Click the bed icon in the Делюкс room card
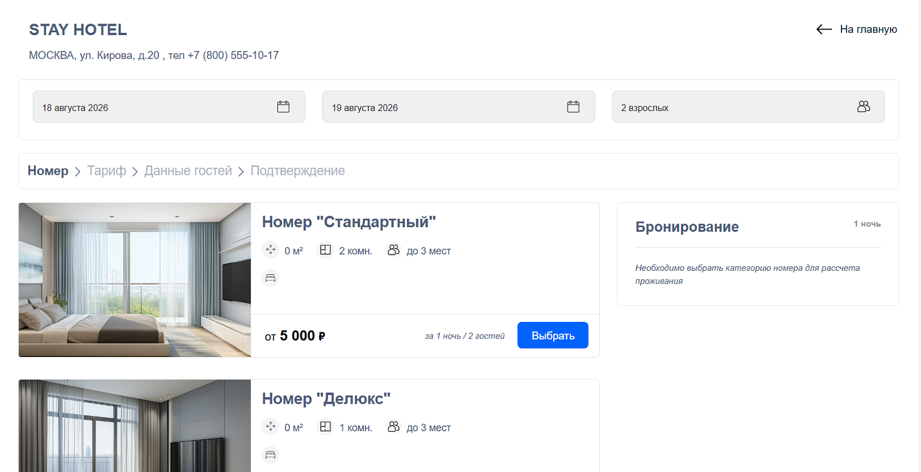 (x=271, y=455)
